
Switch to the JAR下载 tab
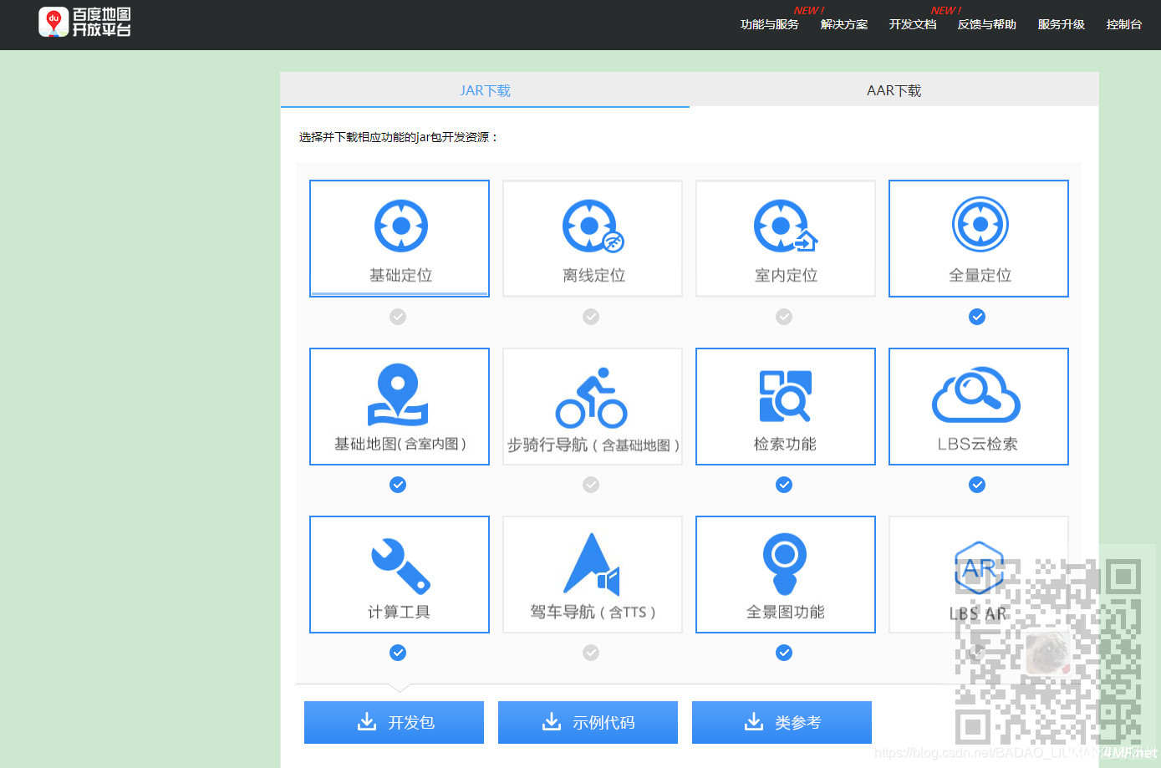click(x=485, y=89)
